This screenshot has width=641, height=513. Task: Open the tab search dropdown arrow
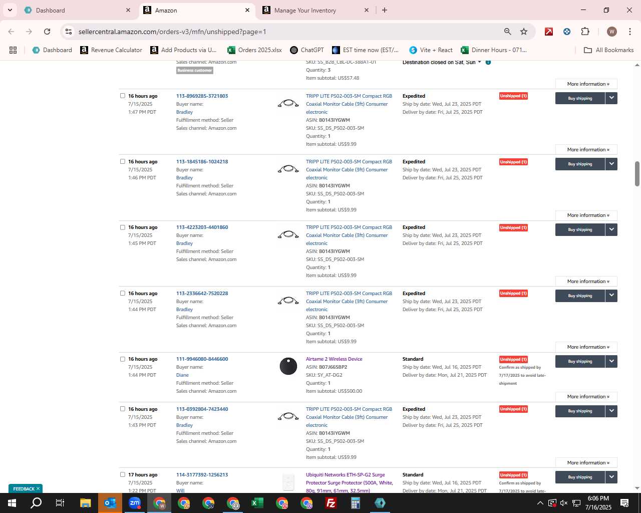[10, 10]
